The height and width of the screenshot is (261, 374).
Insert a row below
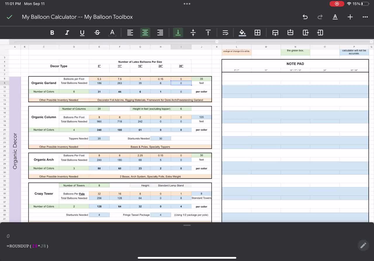point(275,33)
